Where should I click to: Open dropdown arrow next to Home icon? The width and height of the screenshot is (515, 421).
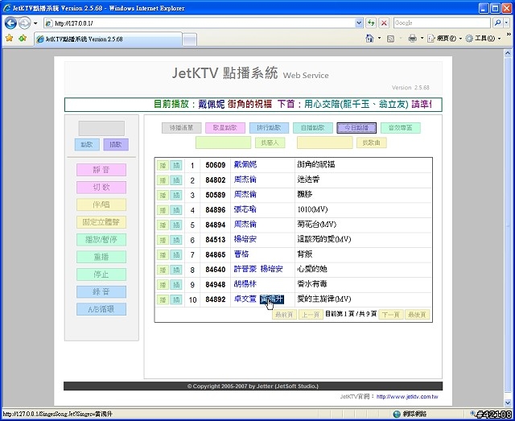[379, 39]
